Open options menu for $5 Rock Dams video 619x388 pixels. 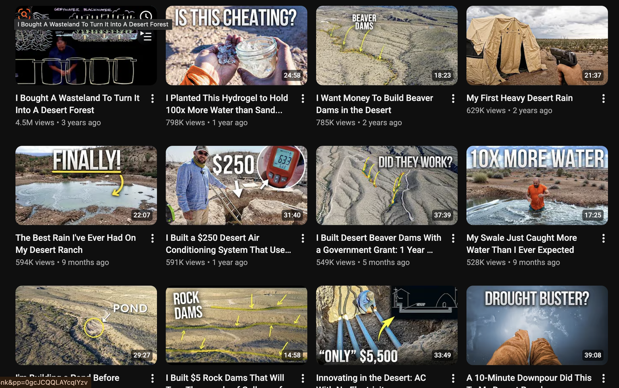pos(303,378)
